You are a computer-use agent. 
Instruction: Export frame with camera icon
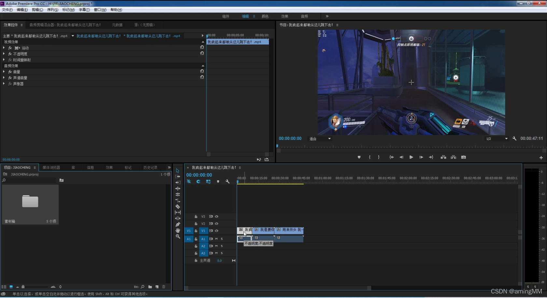tap(464, 157)
